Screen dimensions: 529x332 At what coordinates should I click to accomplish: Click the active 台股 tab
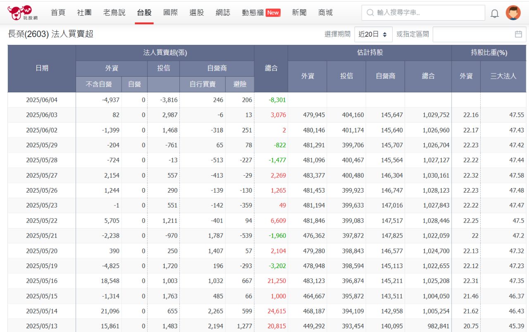point(143,12)
